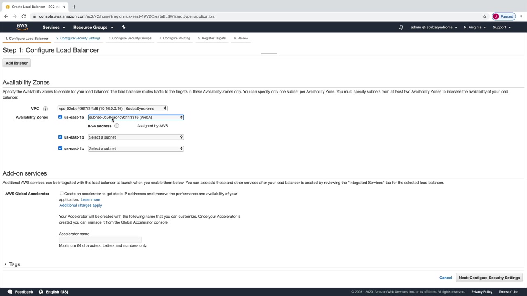Click the 'Assigned by AWS' IPv4 value
This screenshot has height=296, width=527.
(152, 126)
